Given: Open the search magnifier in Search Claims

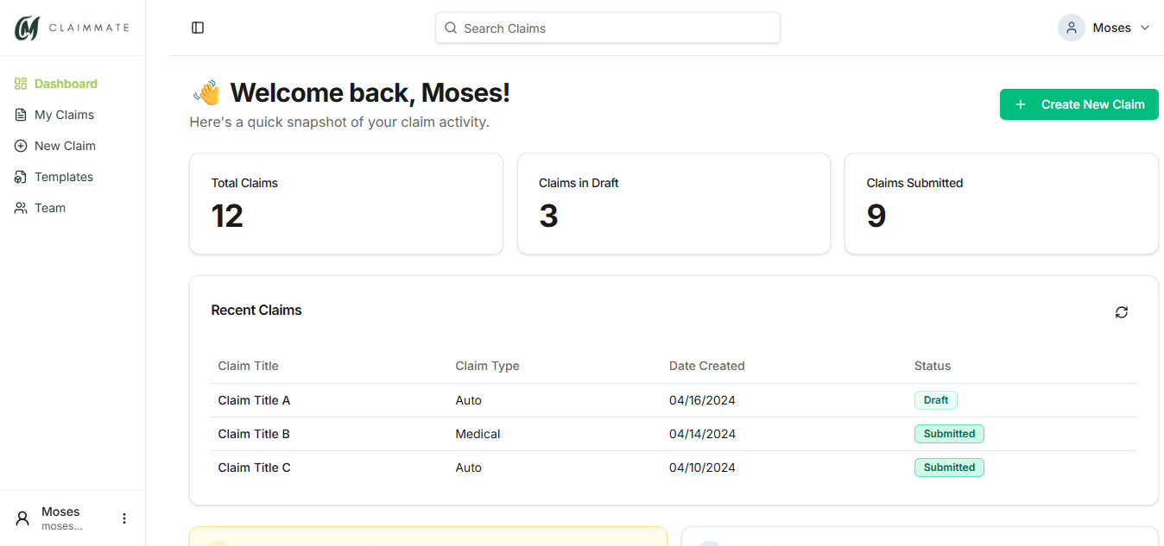Looking at the screenshot, I should click(x=450, y=28).
